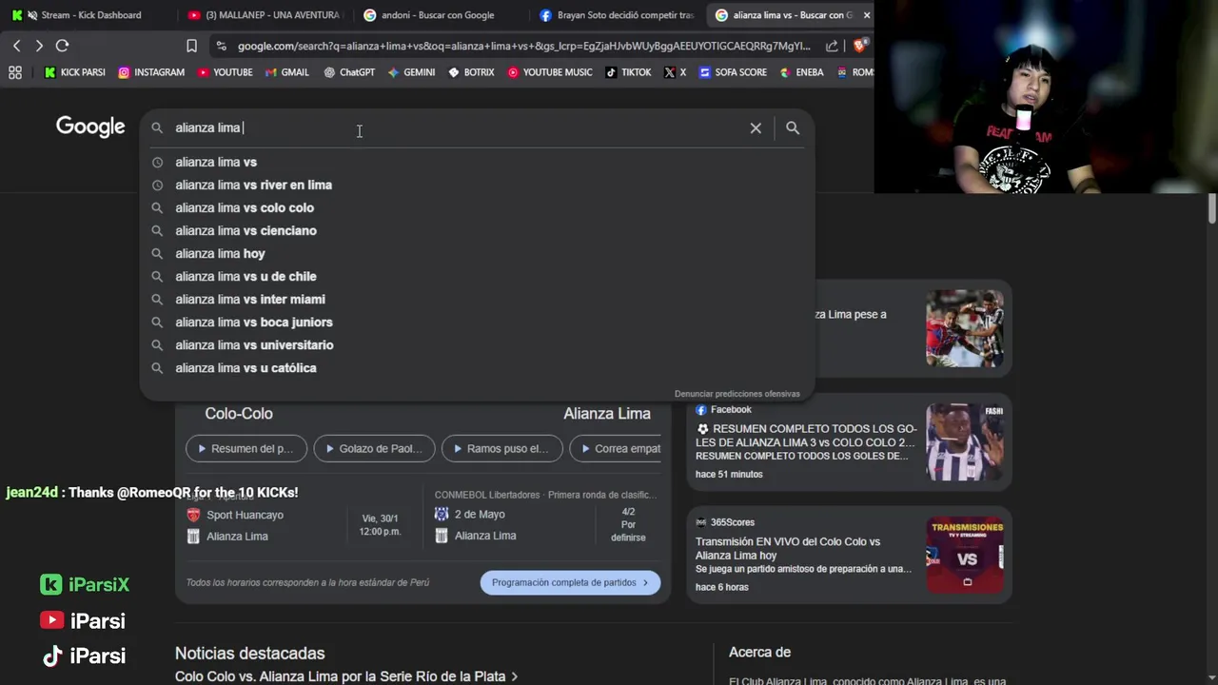Choose suggestion 'alianza lima vs river en lima'
This screenshot has height=685, width=1218.
(x=476, y=185)
